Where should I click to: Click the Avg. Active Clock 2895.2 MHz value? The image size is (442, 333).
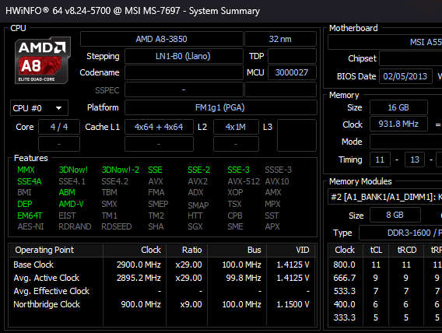point(139,278)
